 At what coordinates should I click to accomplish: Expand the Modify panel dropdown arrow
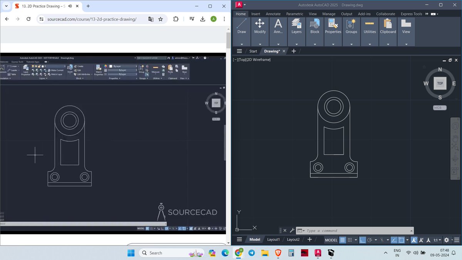260,44
